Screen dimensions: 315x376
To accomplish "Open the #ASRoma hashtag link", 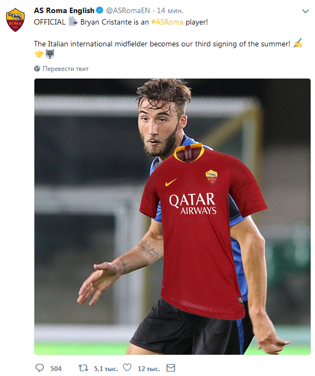I will [167, 22].
